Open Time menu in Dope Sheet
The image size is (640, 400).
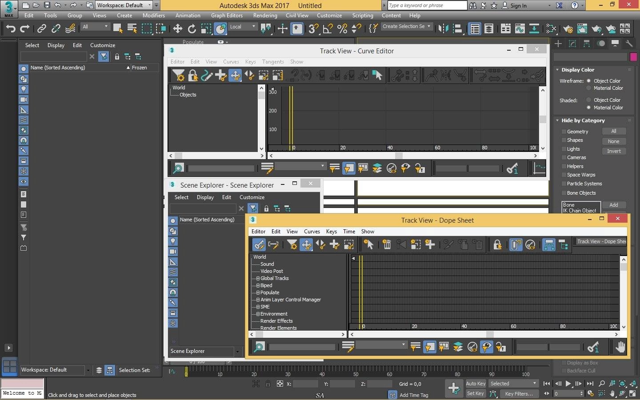[349, 232]
